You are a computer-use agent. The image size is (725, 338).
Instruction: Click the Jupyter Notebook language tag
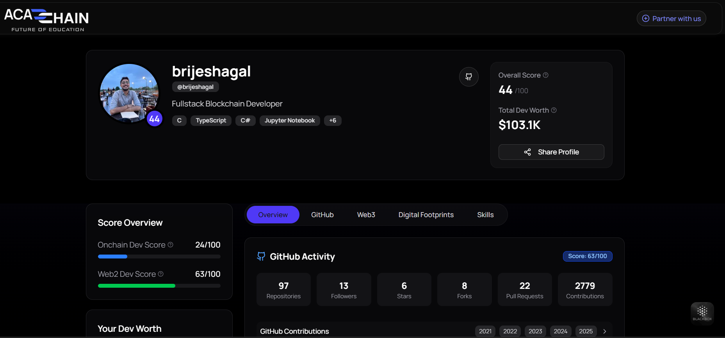(x=290, y=120)
